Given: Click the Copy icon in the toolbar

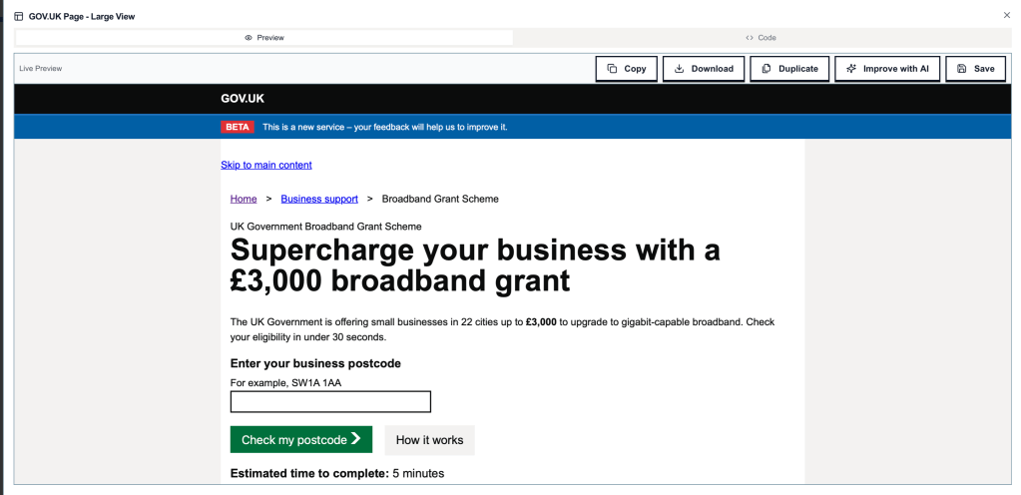Looking at the screenshot, I should pyautogui.click(x=613, y=69).
